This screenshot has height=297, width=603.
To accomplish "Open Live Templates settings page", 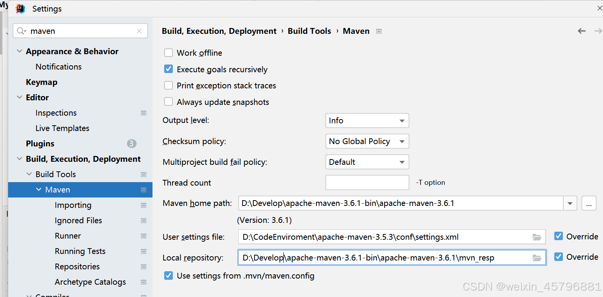I will [62, 128].
